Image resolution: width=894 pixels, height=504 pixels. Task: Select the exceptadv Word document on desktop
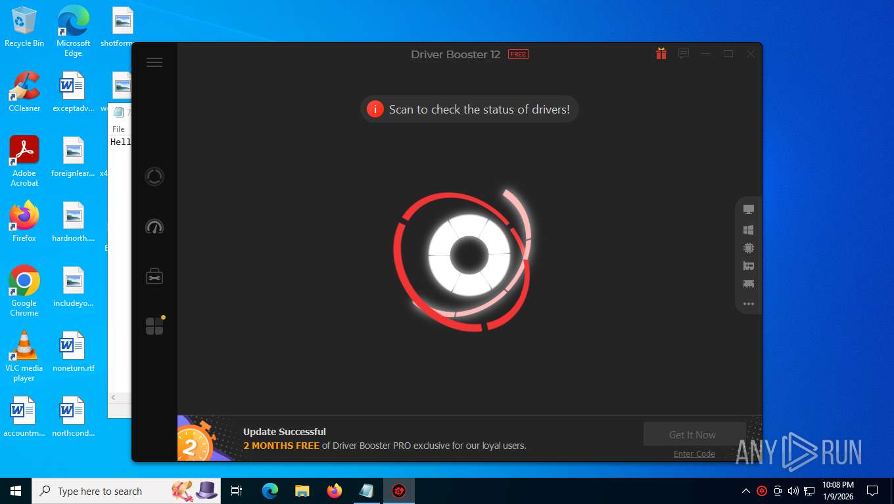click(73, 92)
